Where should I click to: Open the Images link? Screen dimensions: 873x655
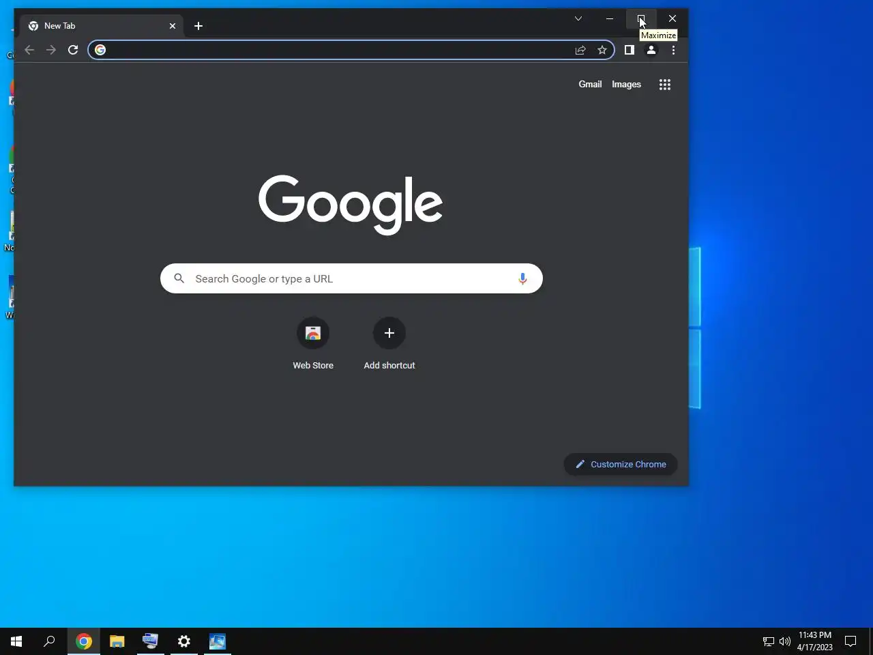[x=626, y=85]
